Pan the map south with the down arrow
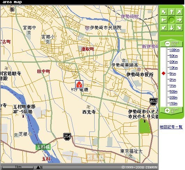Screen dimensions: 185x170 pyautogui.click(x=171, y=28)
